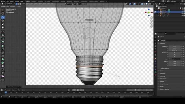
Task: Play the animation in timeline
Action: coord(79,90)
